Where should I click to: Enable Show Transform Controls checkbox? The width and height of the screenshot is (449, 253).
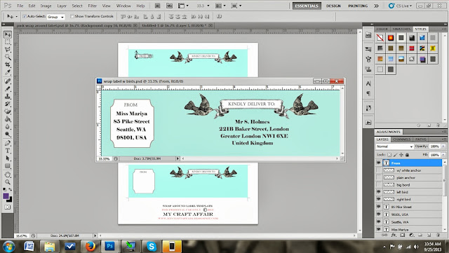(72, 16)
